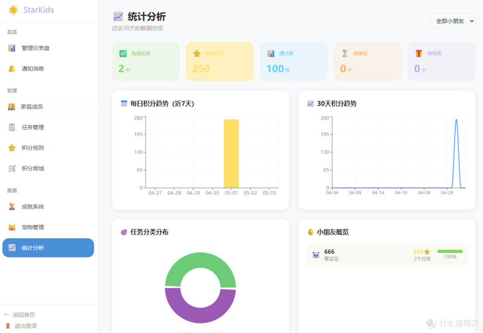The width and height of the screenshot is (483, 333).
Task: Click the 04-14 label on the 30-day chart axis
Action: click(x=378, y=193)
